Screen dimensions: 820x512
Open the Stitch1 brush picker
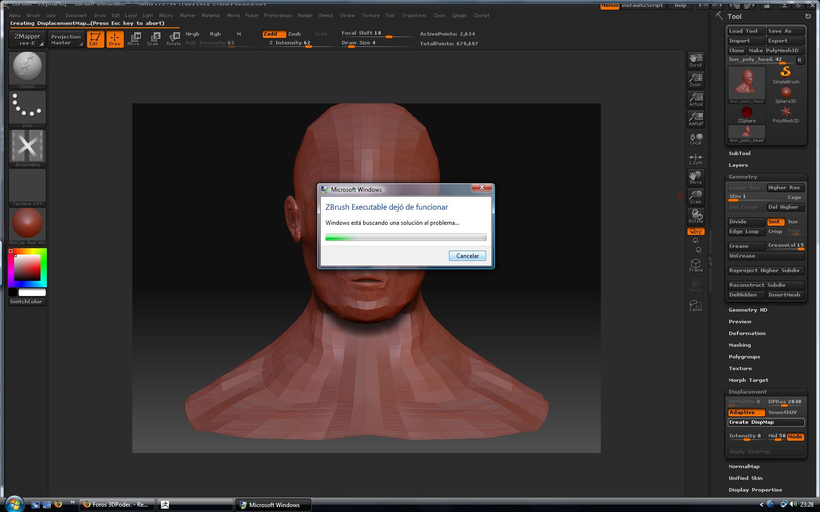(x=27, y=70)
